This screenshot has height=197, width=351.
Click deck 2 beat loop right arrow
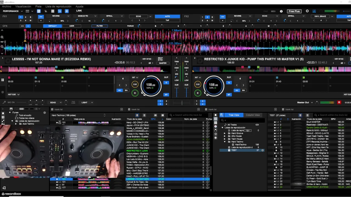243,85
